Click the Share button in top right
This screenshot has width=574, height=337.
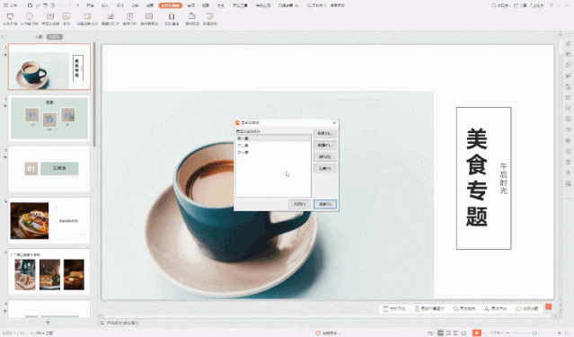[521, 5]
